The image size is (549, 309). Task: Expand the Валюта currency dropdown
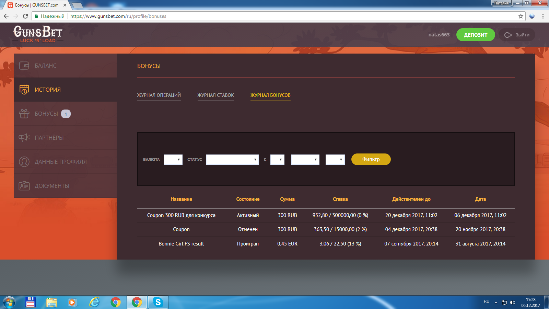[x=173, y=160]
